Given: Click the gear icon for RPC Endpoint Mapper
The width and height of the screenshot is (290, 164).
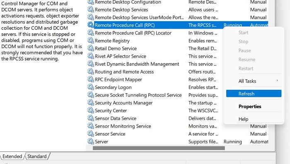Looking at the screenshot, I should pyautogui.click(x=90, y=80).
